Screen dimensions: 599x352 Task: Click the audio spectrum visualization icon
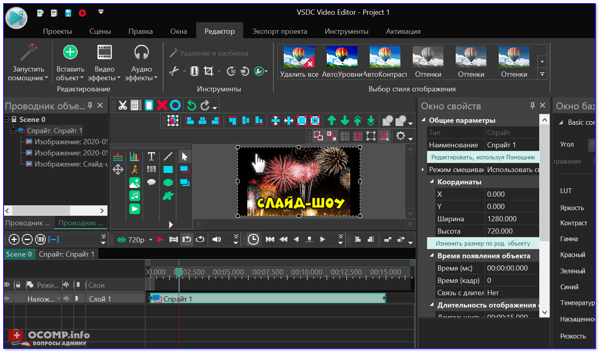pyautogui.click(x=118, y=157)
